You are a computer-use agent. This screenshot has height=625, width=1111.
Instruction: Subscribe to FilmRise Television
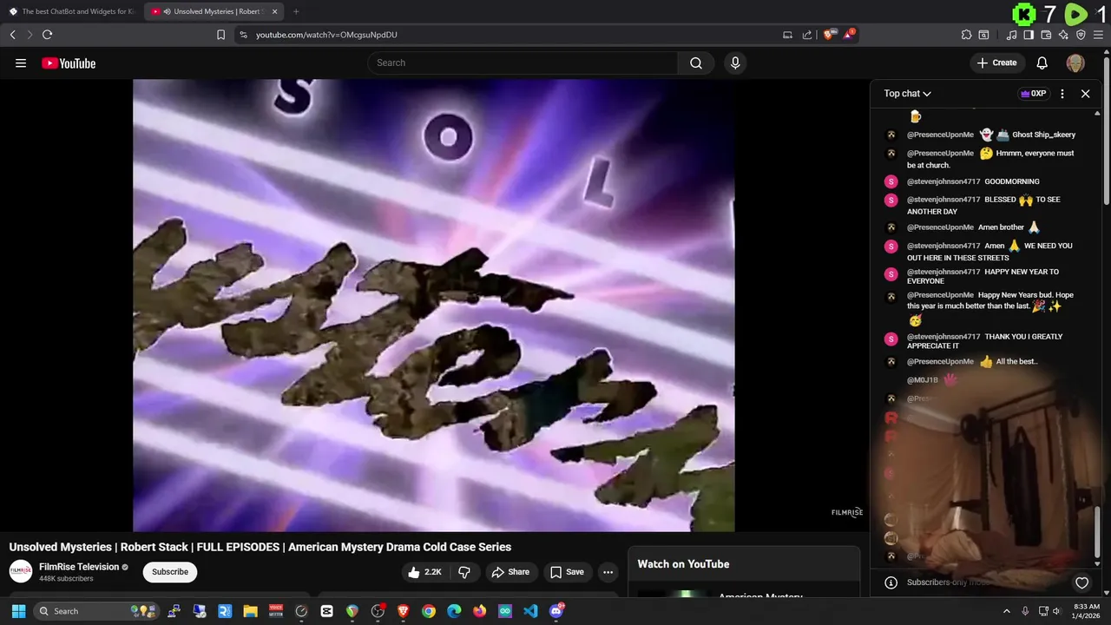(170, 572)
